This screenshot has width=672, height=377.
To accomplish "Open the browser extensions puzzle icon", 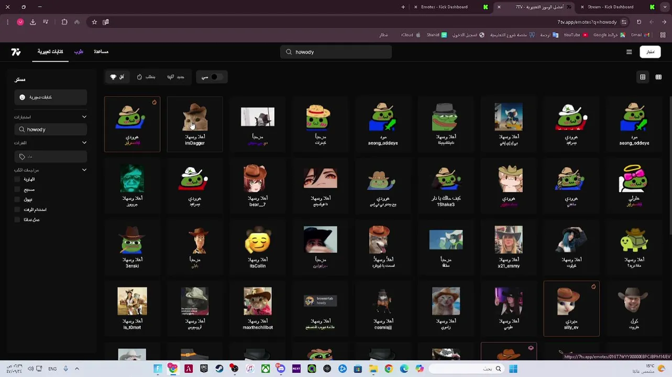I will 64,22.
